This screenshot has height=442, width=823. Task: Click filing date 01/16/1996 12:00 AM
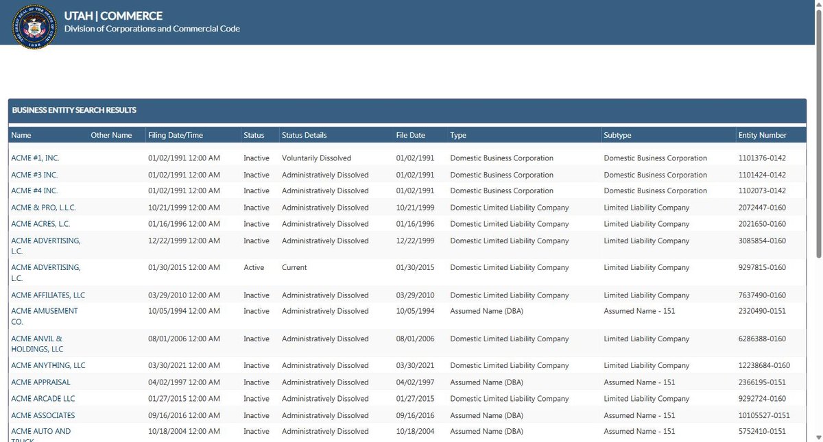(x=184, y=224)
